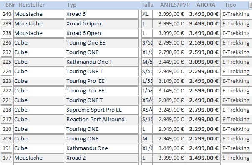Select Reaction Perf Allround field
The height and width of the screenshot is (165, 252).
click(102, 120)
